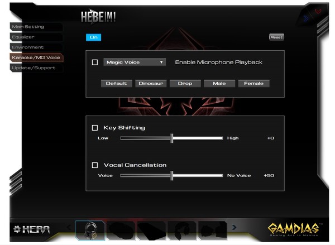Click the HERA logo text
The height and width of the screenshot is (245, 335).
point(36,229)
